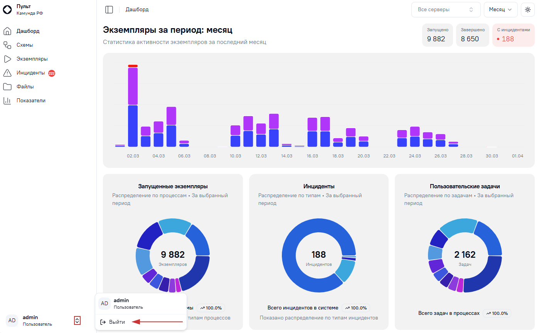
Task: Open the Месяц period dropdown
Action: pos(500,10)
